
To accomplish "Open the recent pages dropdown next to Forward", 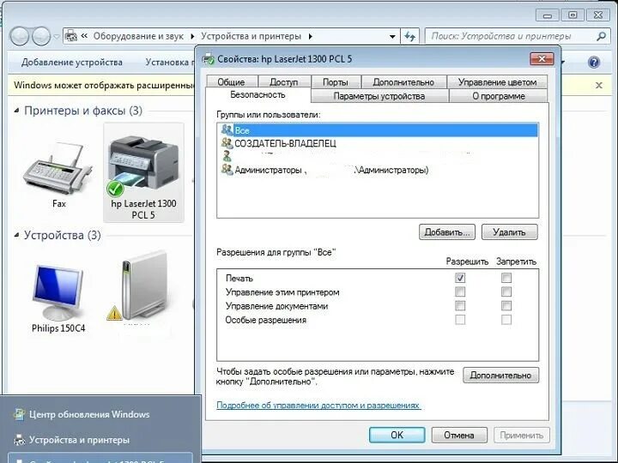I will [x=57, y=37].
